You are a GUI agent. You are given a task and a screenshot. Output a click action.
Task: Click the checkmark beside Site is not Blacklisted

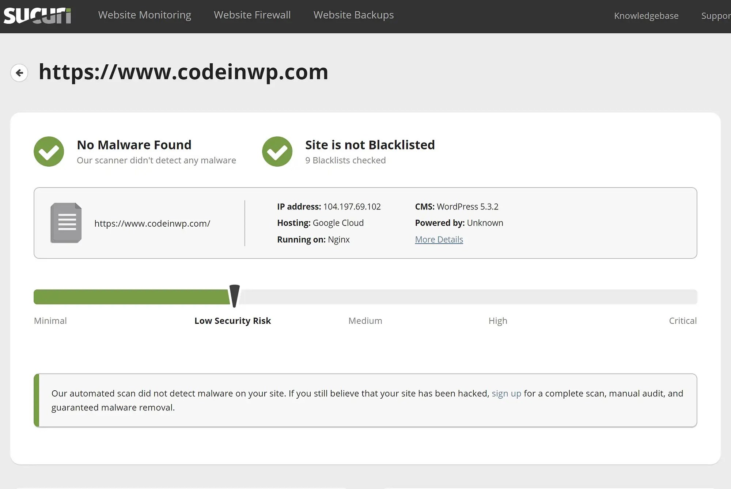point(277,151)
